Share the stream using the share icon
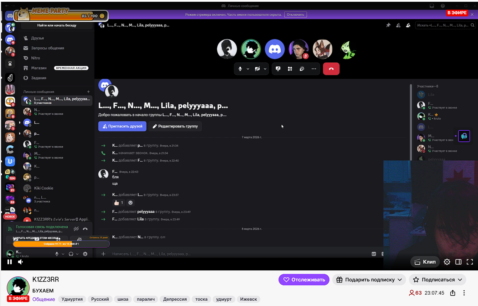 (453, 293)
